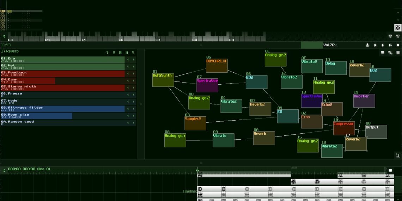Click Play from beginning button
Image resolution: width=402 pixels, height=201 pixels.
pyautogui.click(x=375, y=45)
